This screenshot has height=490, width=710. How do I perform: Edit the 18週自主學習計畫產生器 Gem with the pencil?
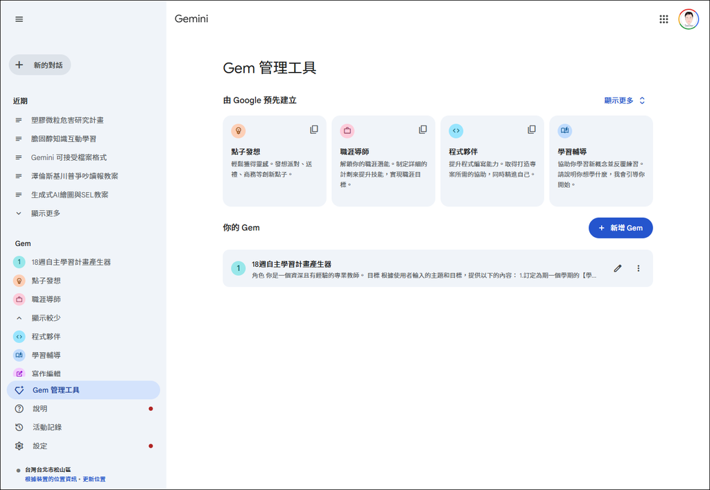click(617, 268)
